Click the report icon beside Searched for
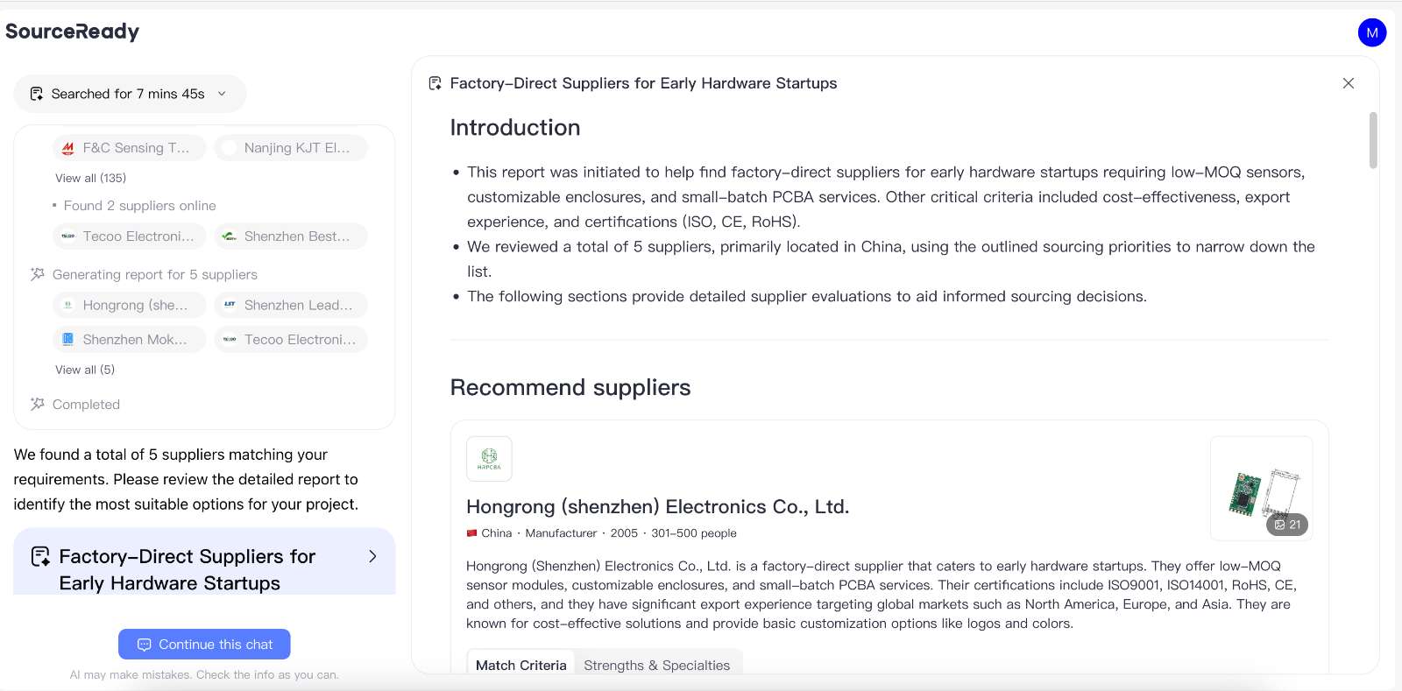 [37, 94]
